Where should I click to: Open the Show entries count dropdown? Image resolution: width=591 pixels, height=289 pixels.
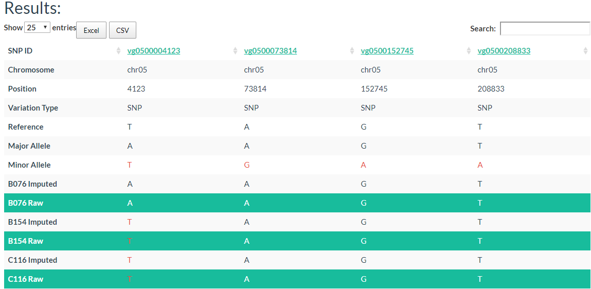pos(37,27)
